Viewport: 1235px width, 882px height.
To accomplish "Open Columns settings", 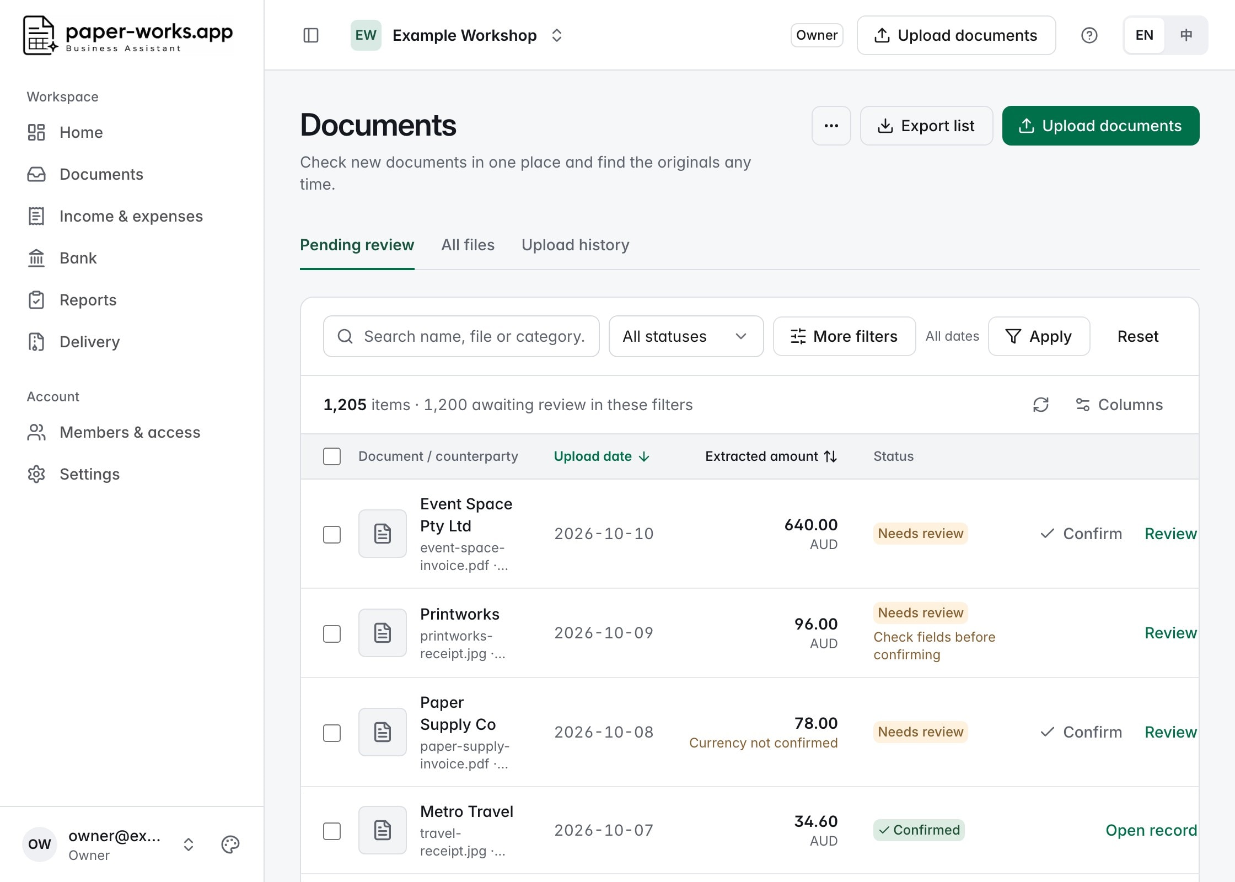I will coord(1119,405).
